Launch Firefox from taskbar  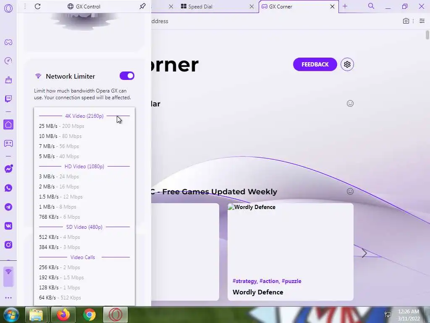pyautogui.click(x=63, y=315)
